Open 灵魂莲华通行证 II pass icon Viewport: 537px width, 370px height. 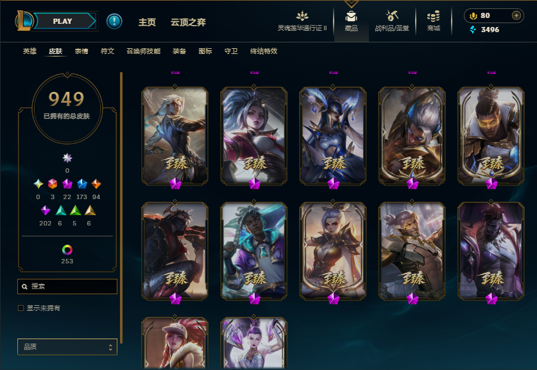tap(302, 16)
